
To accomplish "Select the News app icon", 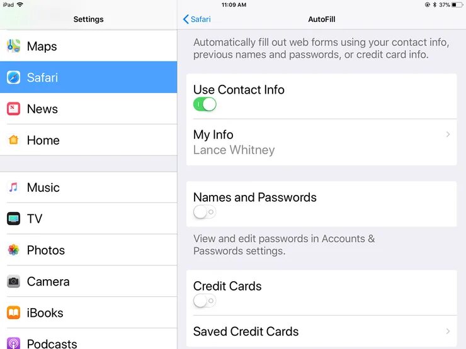I will pos(13,109).
